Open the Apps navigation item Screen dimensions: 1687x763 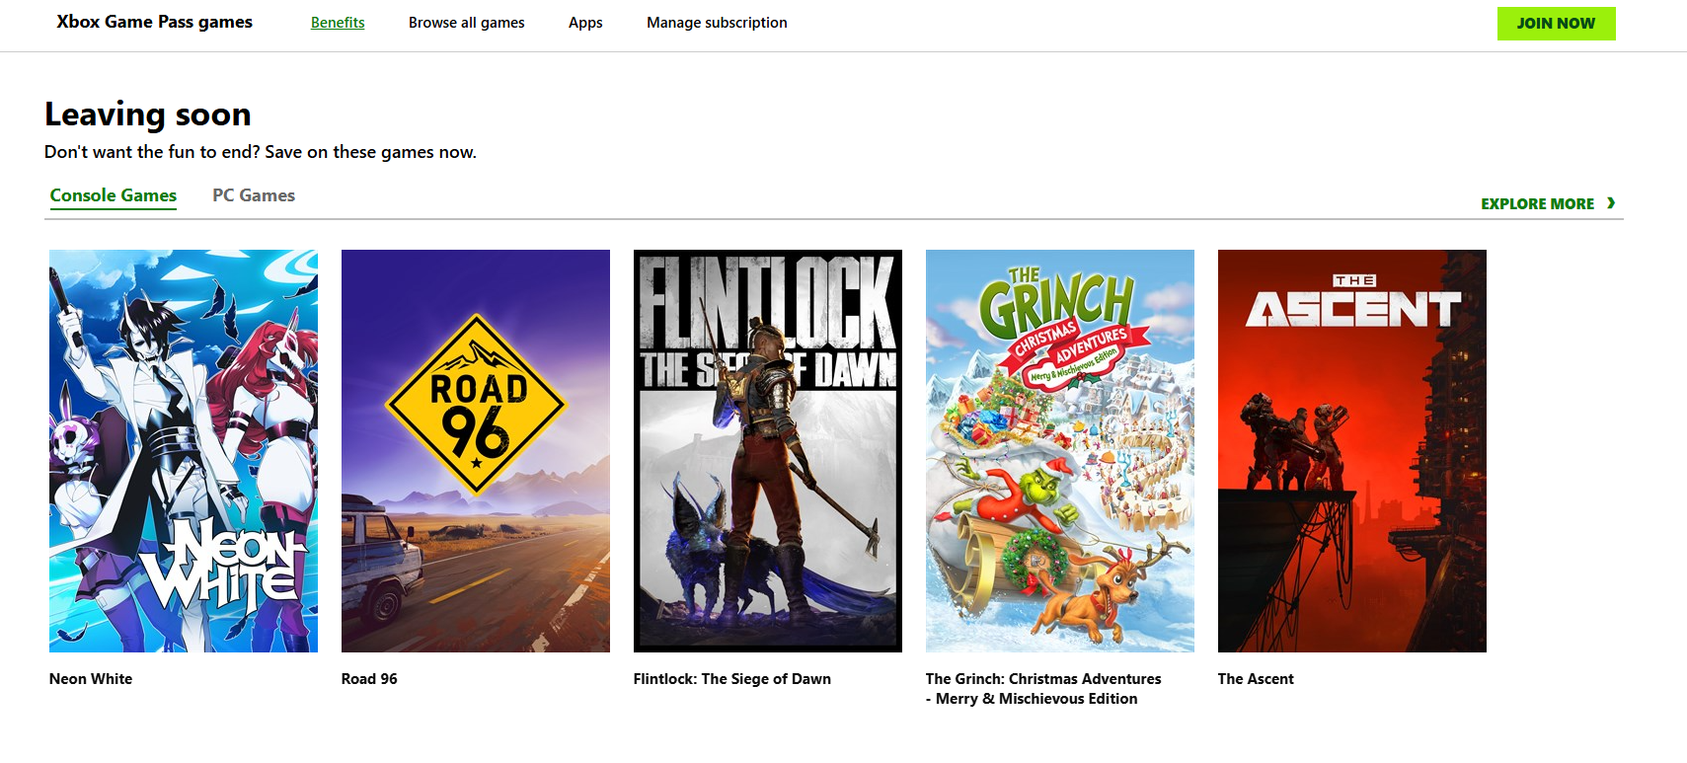[585, 23]
